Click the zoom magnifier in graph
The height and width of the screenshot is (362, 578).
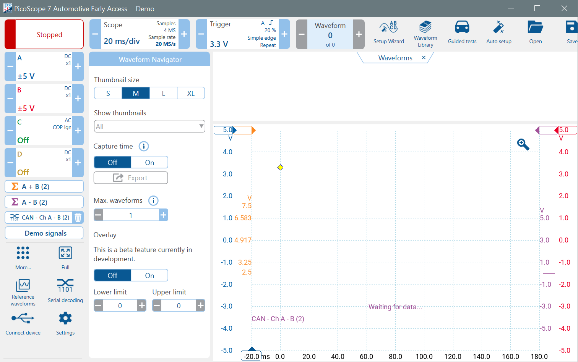pyautogui.click(x=523, y=144)
